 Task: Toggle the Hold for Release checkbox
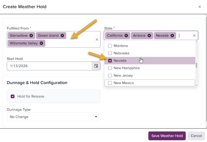[x=13, y=96]
